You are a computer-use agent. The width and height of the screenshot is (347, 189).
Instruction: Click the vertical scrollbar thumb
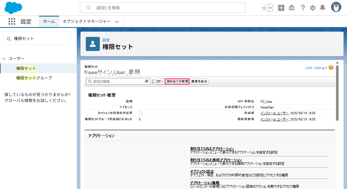tap(337, 94)
